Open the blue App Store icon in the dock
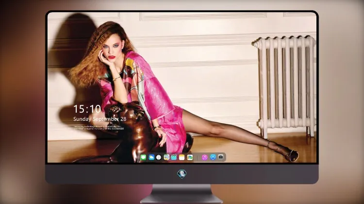The width and height of the screenshot is (364, 204). 213,157
